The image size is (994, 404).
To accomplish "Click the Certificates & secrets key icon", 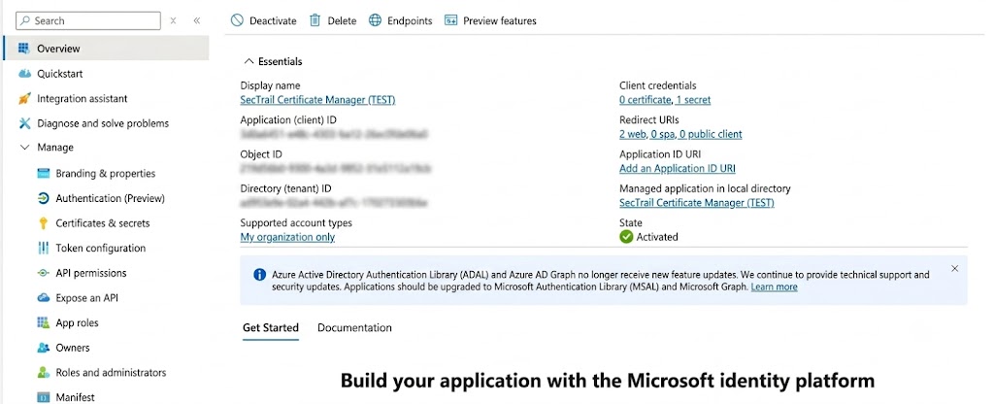I will 43,223.
